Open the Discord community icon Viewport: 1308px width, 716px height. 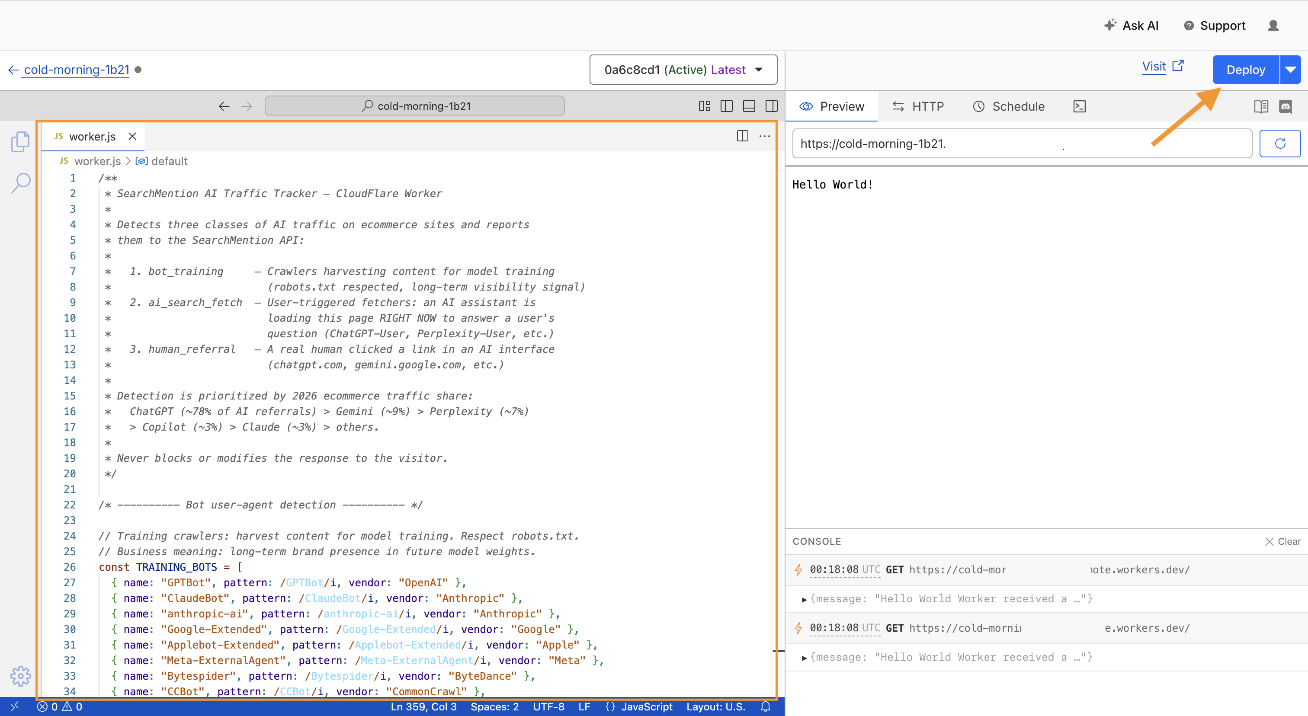coord(1285,106)
